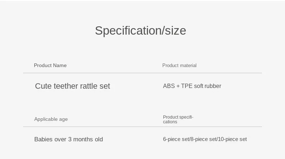
Task: Select the 'Babies over 3 months old' text
Action: (69, 140)
